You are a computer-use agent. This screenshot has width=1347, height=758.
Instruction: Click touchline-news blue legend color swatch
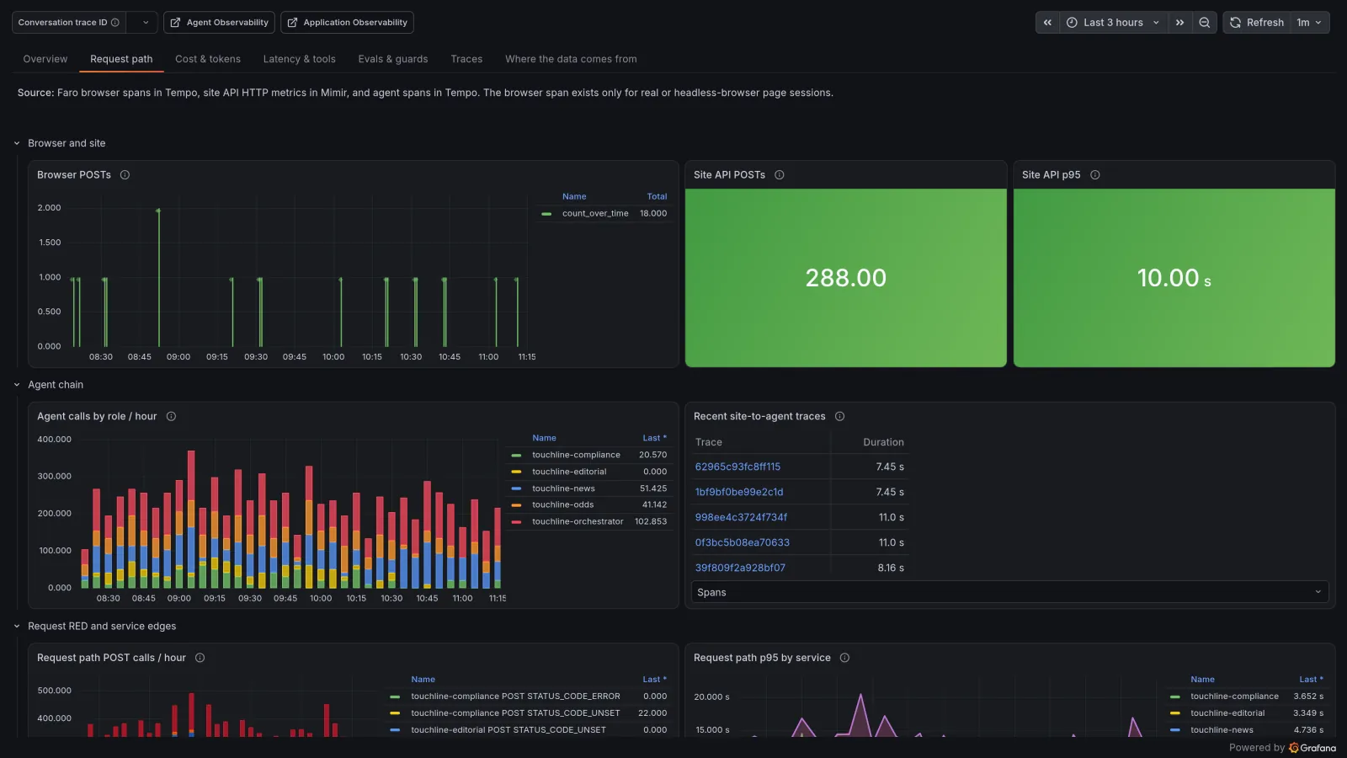pos(516,488)
